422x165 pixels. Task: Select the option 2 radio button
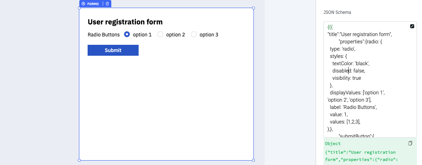coord(160,35)
